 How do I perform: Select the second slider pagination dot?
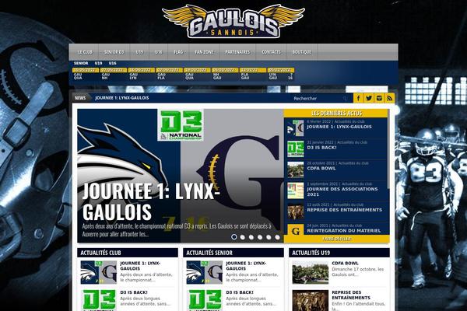tap(243, 237)
